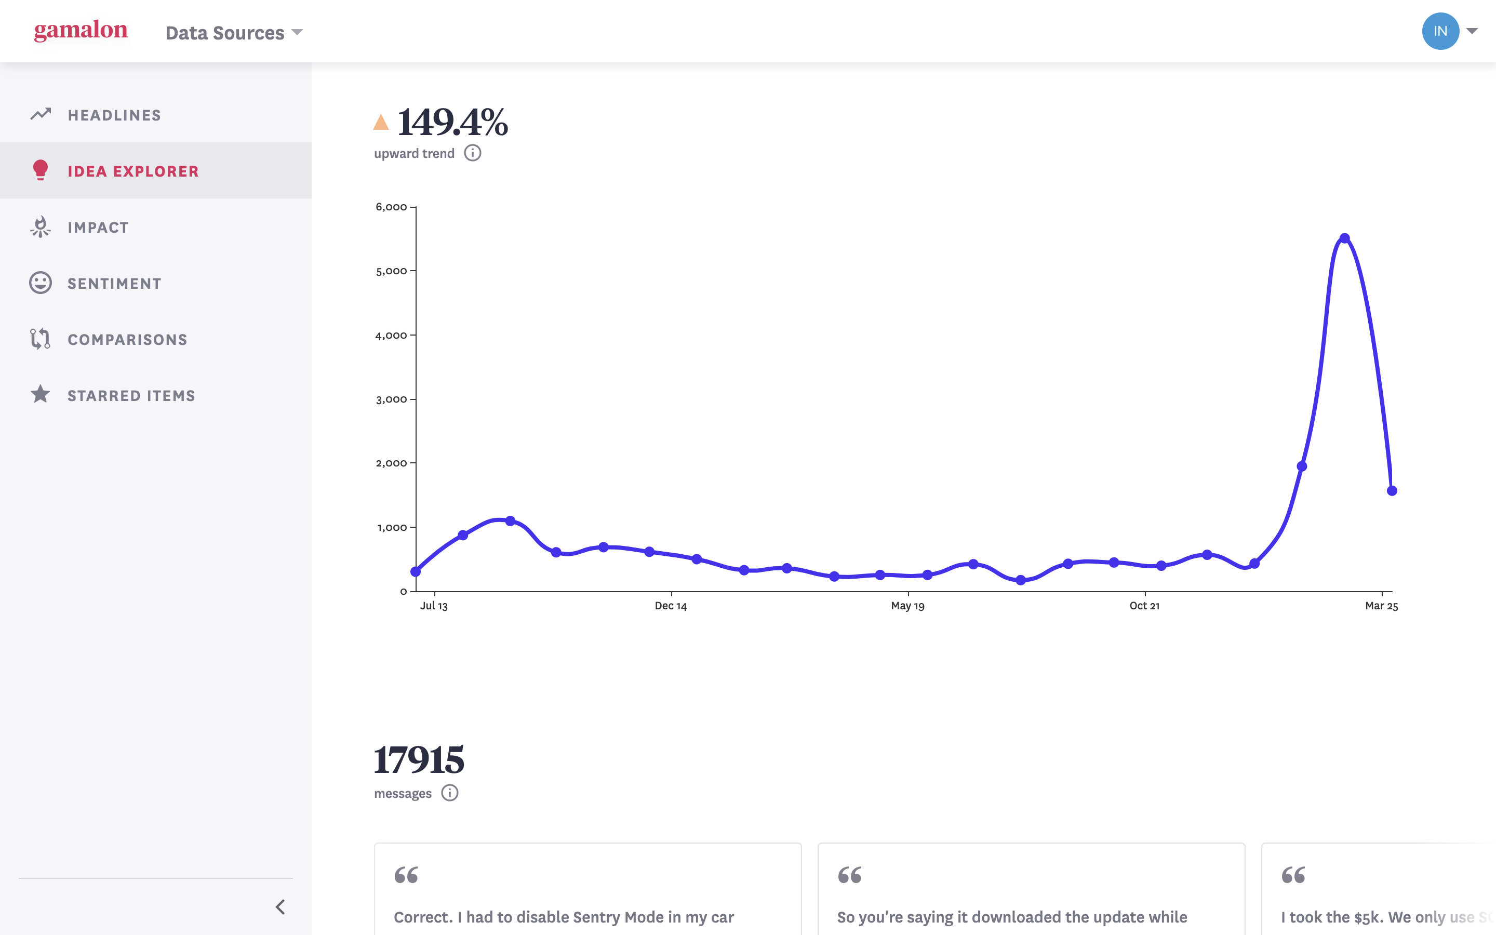Click the Mar 25 axis label
This screenshot has width=1496, height=935.
pos(1382,606)
